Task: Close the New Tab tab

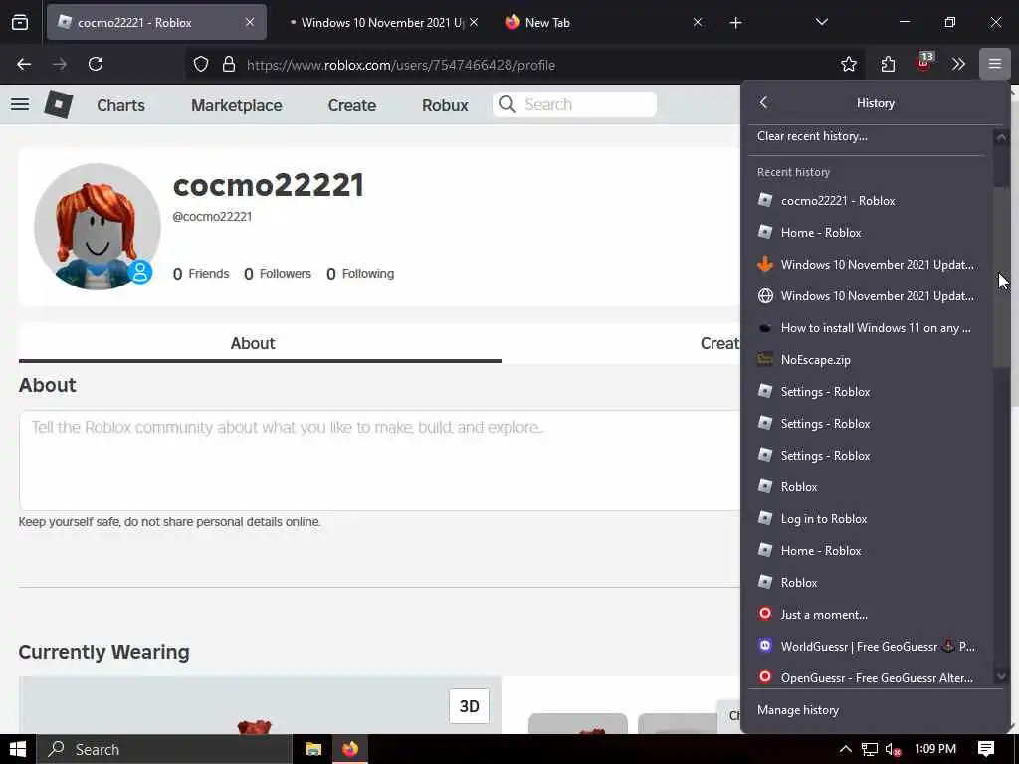Action: (698, 22)
